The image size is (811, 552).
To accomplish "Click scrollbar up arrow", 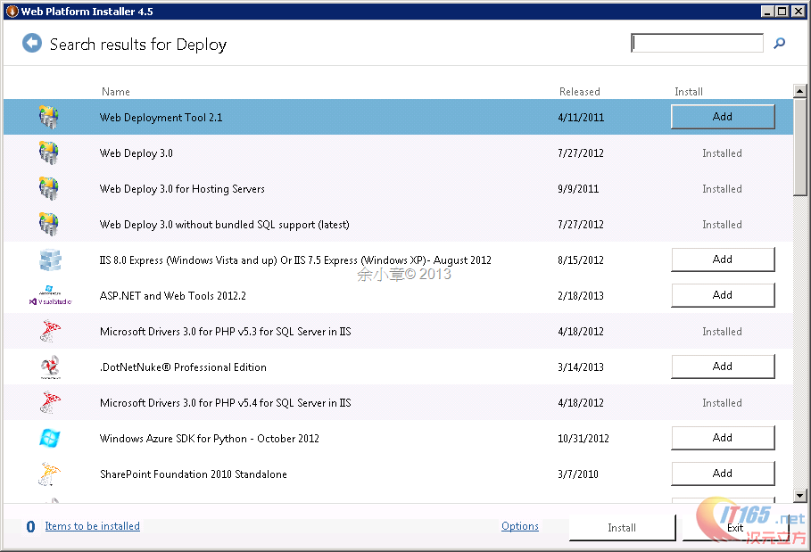I will coord(799,92).
